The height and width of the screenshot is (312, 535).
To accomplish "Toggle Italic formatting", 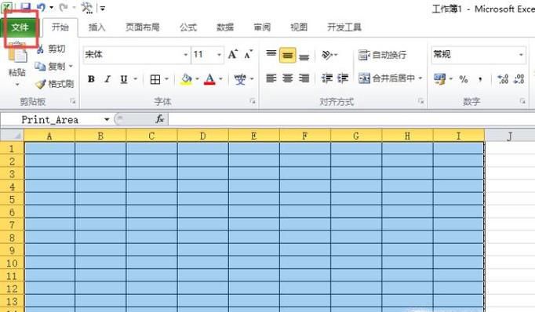I will 107,79.
